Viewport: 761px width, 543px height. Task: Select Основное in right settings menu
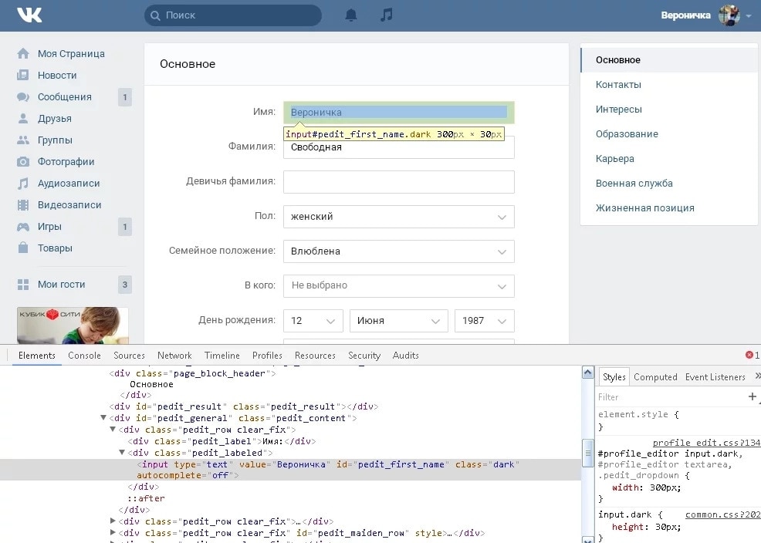(x=670, y=60)
